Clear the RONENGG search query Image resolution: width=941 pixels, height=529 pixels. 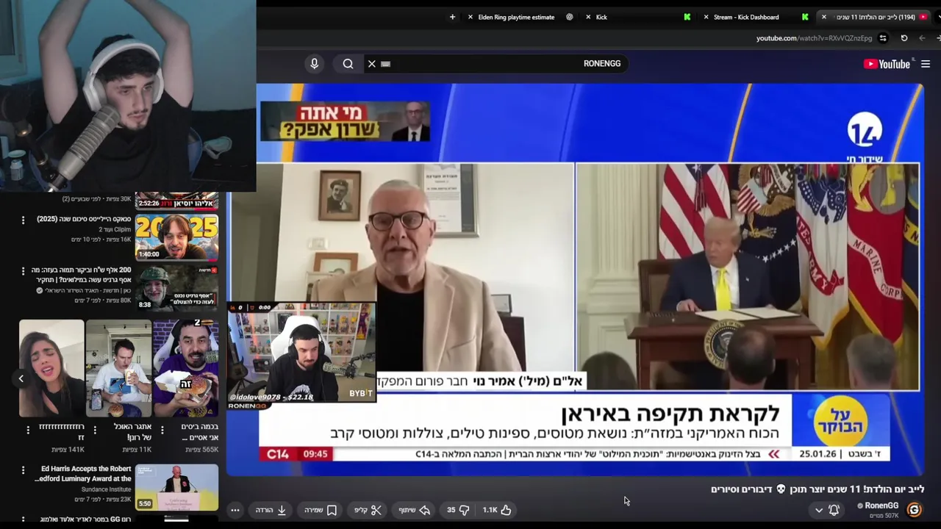[x=372, y=64]
